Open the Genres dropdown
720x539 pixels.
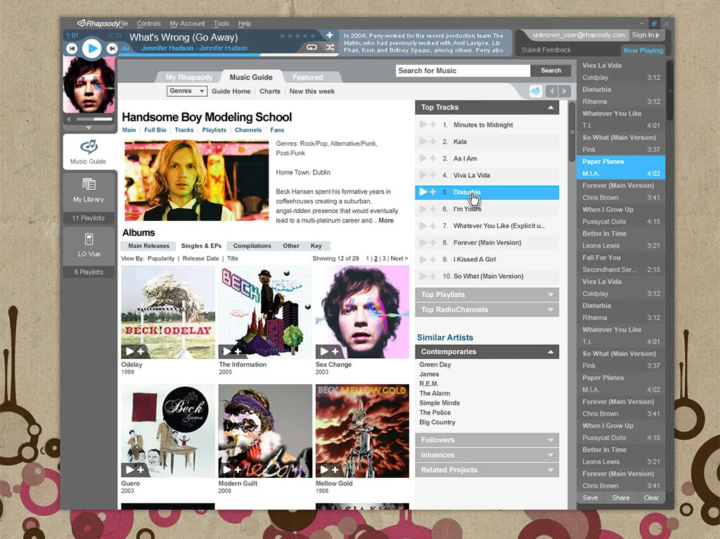pyautogui.click(x=187, y=91)
